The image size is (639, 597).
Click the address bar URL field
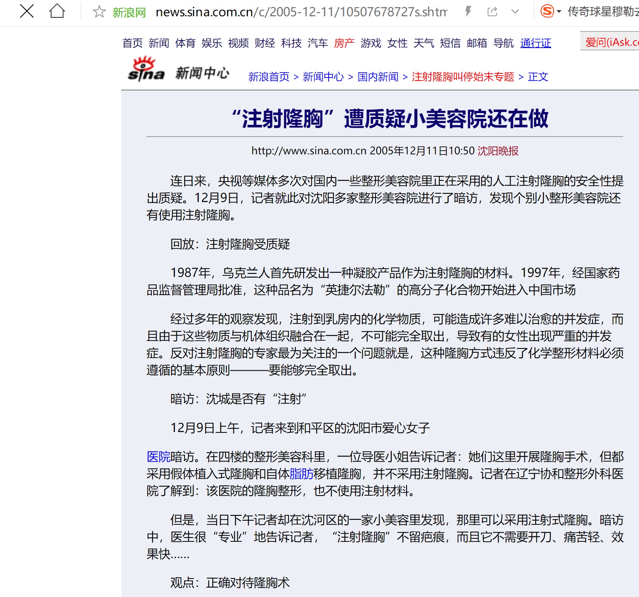pyautogui.click(x=301, y=12)
